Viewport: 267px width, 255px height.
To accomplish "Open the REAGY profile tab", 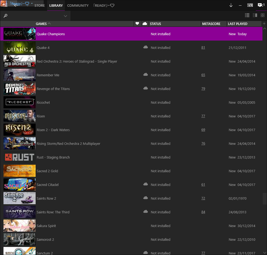I will [104, 5].
